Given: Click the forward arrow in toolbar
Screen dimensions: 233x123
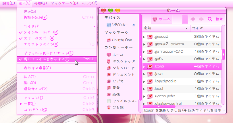Looking at the screenshot, I should [201, 19].
